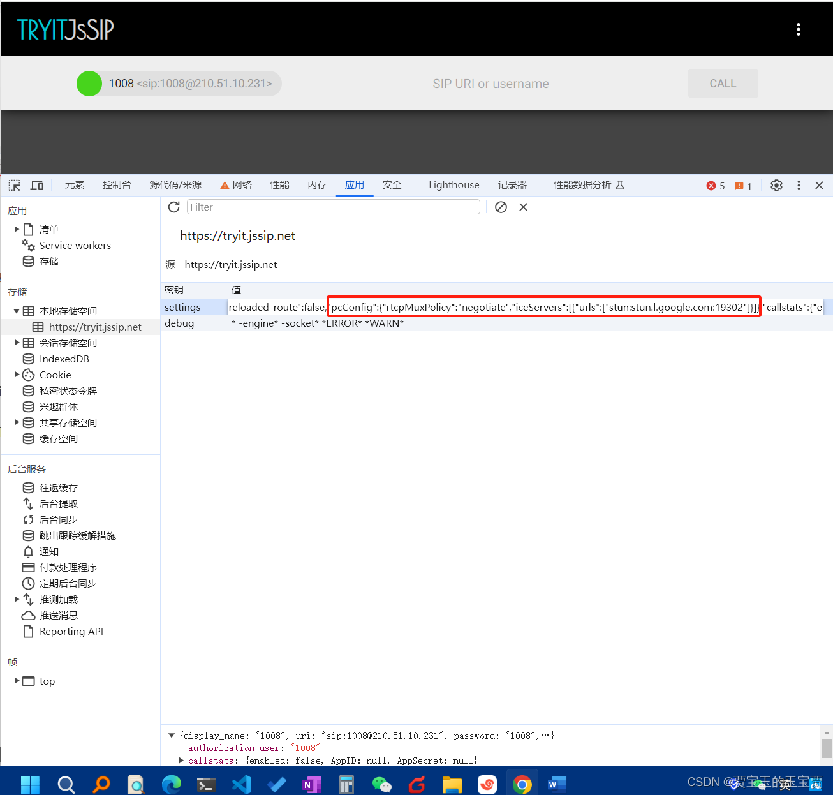Select 推送消息 item
Viewport: 833px width, 795px height.
(58, 615)
